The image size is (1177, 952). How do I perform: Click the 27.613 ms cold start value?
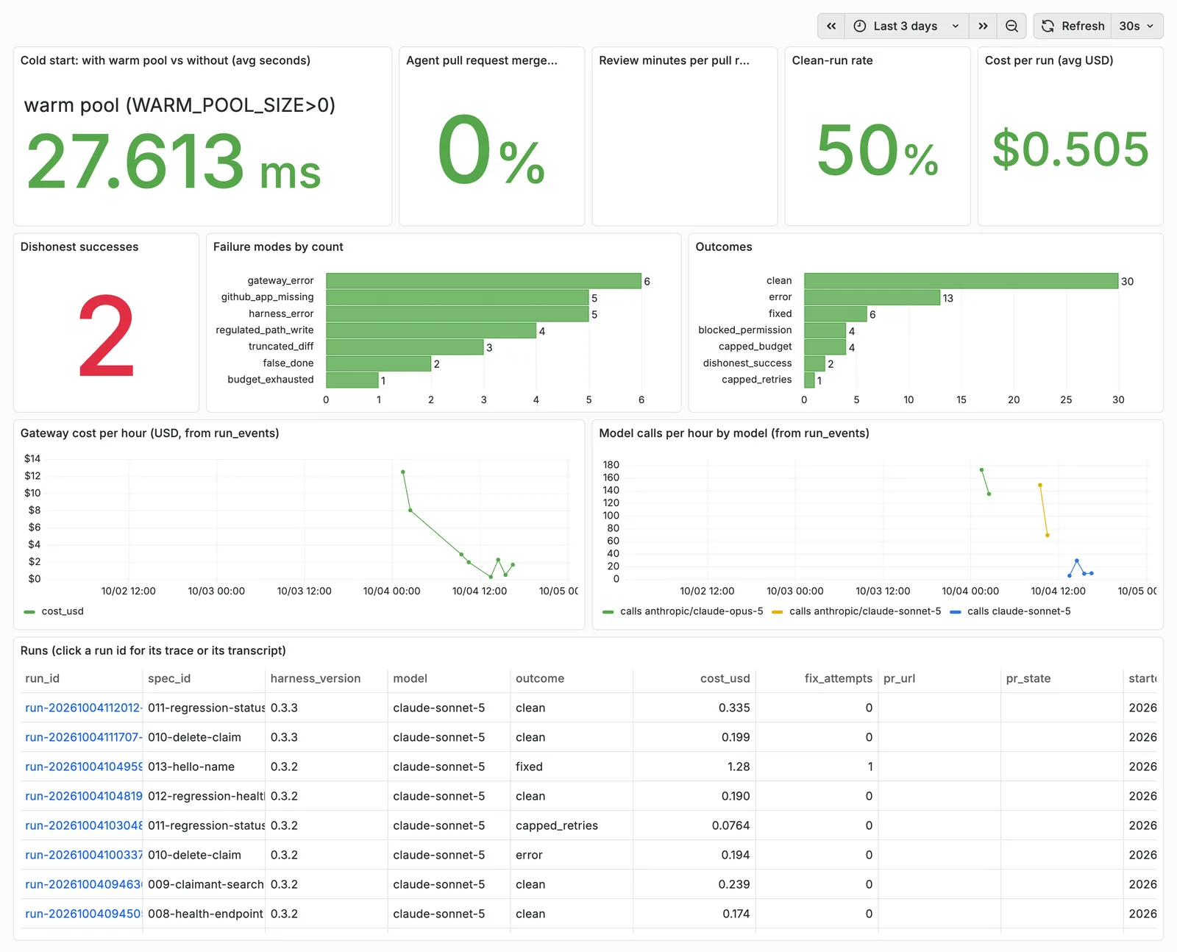coord(174,161)
